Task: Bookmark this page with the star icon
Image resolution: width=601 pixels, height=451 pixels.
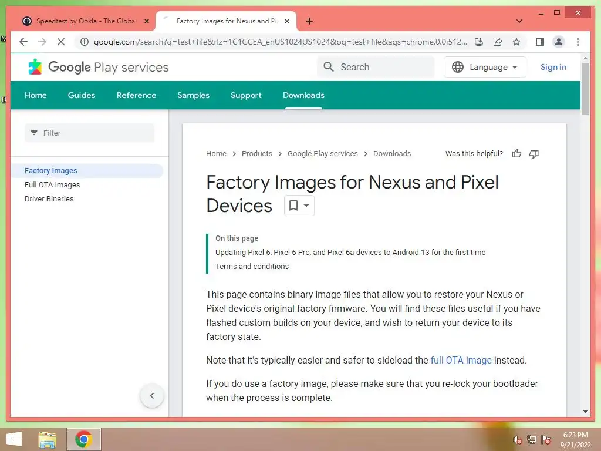Action: pos(516,42)
